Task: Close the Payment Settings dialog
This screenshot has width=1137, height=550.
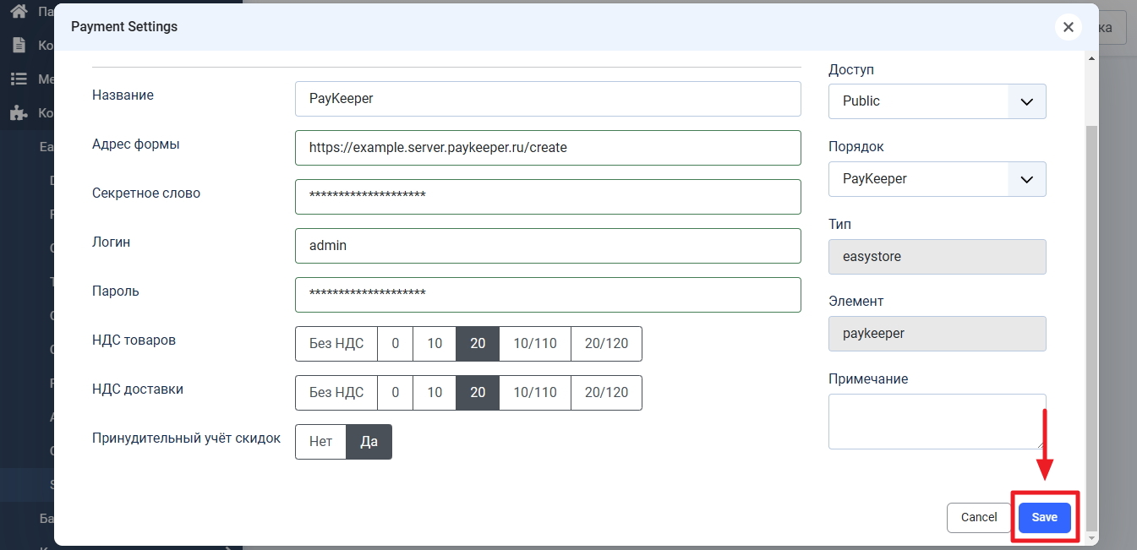Action: pos(1068,27)
